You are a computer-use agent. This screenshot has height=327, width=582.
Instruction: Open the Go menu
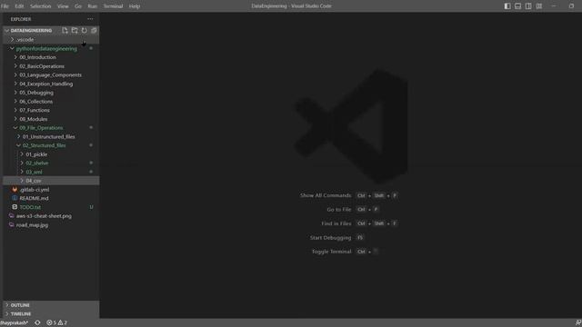pos(78,6)
